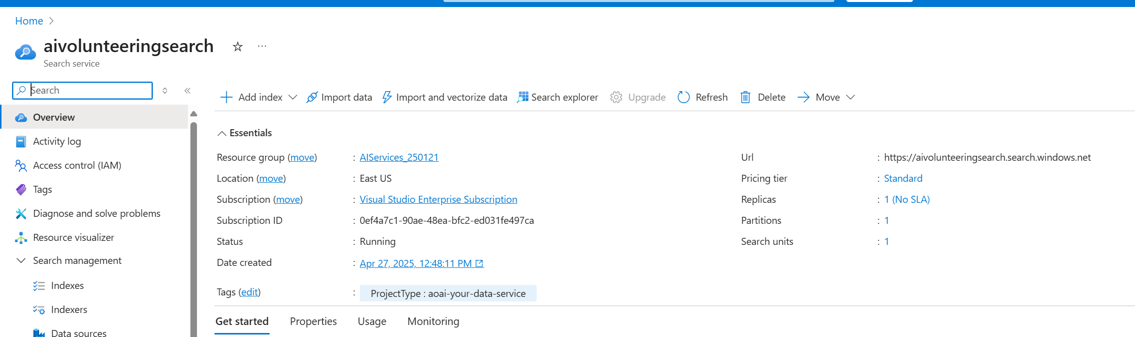Click Standard pricing tier link
This screenshot has height=337, width=1135.
coord(903,178)
